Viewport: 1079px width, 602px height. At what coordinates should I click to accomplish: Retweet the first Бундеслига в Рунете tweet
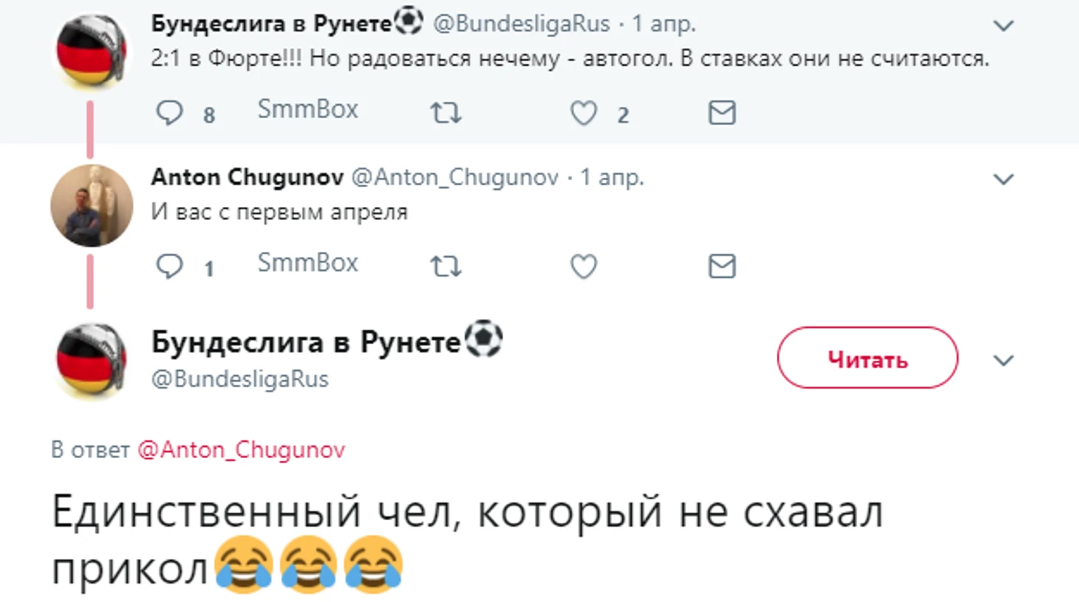coord(446,113)
